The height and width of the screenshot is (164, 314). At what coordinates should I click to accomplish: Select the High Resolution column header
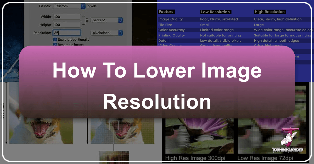(x=270, y=12)
